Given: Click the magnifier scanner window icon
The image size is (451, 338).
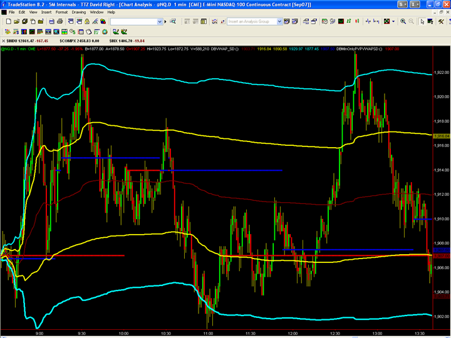Looking at the screenshot, I should tap(56, 32).
